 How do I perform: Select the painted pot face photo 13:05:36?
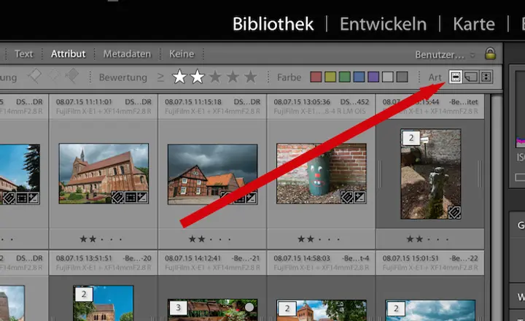322,174
